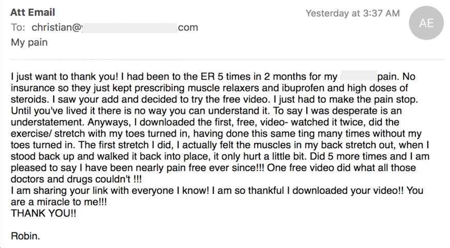Click the word steroids in the body
The height and width of the screenshot is (248, 450).
point(29,99)
